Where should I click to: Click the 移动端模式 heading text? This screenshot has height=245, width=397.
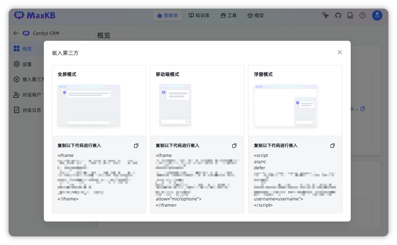[167, 74]
